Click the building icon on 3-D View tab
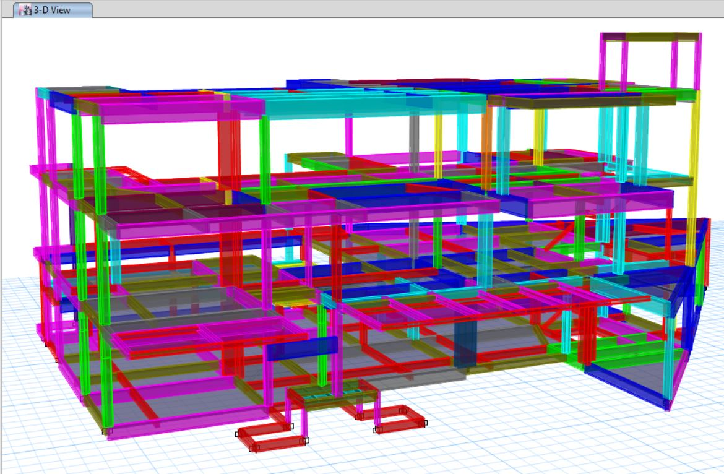The height and width of the screenshot is (474, 724). pyautogui.click(x=25, y=10)
